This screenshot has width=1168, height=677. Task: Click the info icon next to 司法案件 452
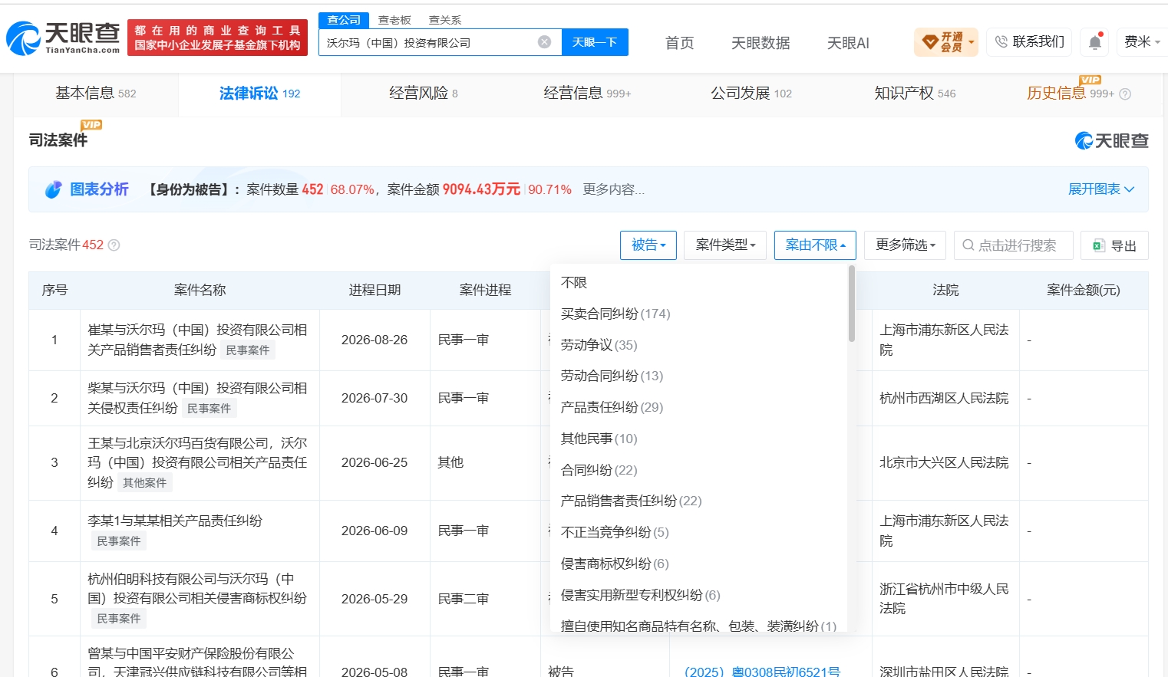[x=114, y=245]
